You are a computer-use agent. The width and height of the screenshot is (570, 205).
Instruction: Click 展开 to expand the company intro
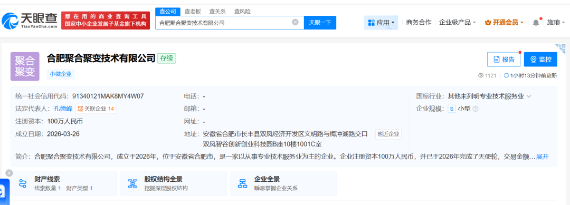pos(543,157)
